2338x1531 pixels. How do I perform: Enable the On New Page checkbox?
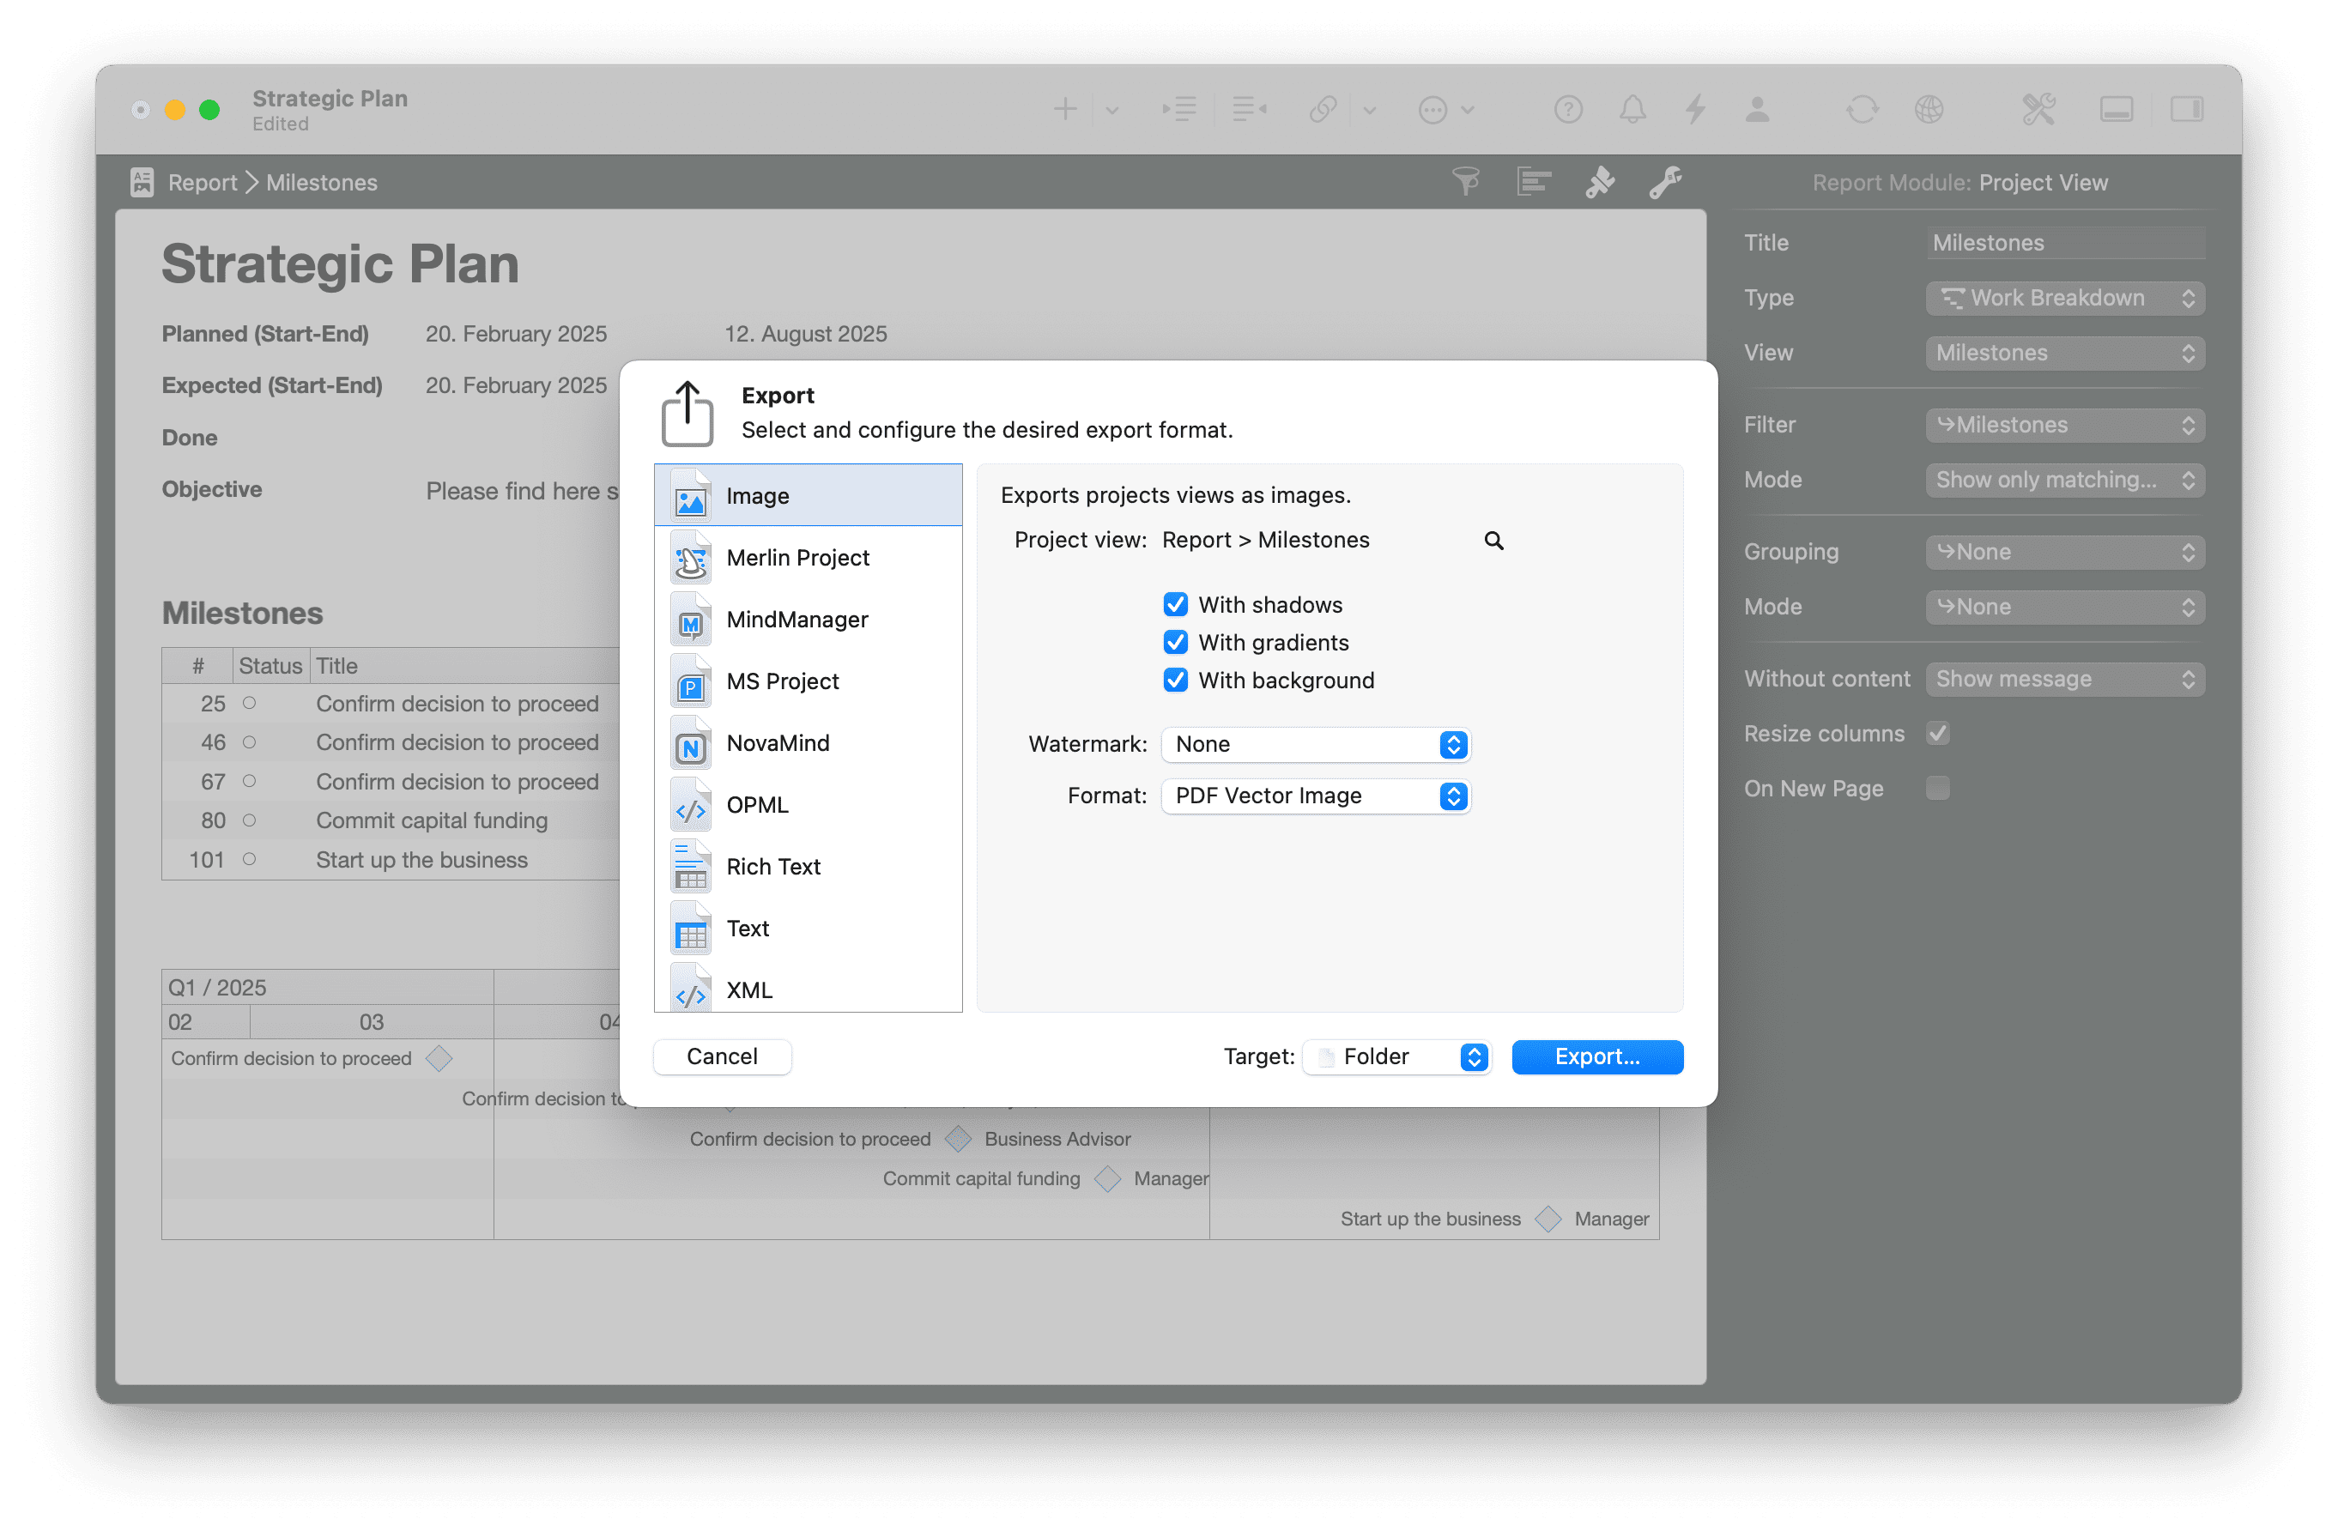1937,788
